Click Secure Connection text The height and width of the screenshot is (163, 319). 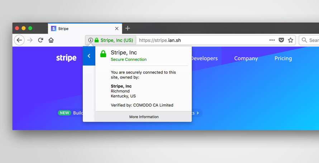(129, 59)
